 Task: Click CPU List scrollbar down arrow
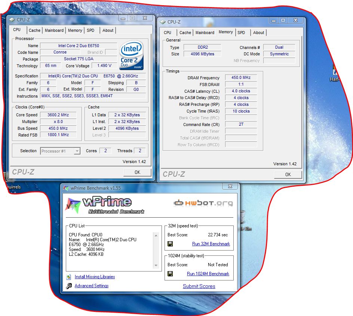(x=156, y=266)
